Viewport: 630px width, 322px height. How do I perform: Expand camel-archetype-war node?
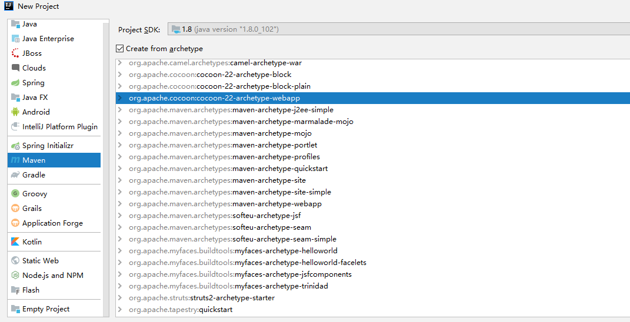coord(120,63)
